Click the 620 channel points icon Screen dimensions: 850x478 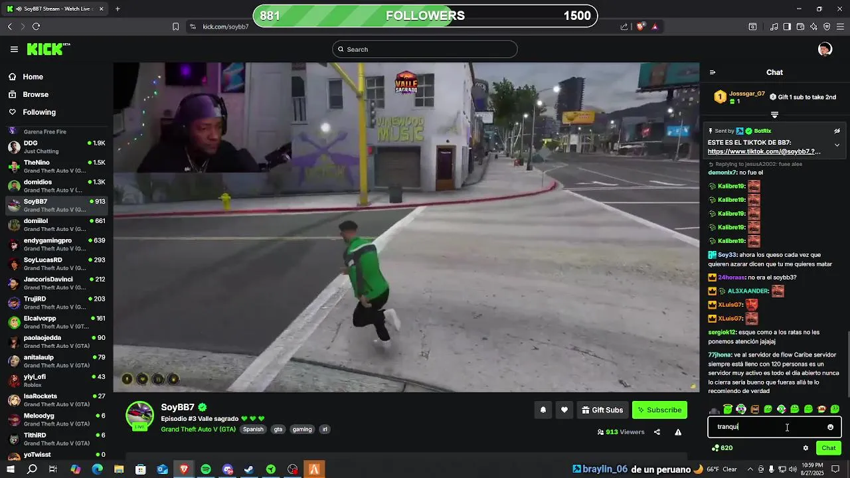click(722, 448)
